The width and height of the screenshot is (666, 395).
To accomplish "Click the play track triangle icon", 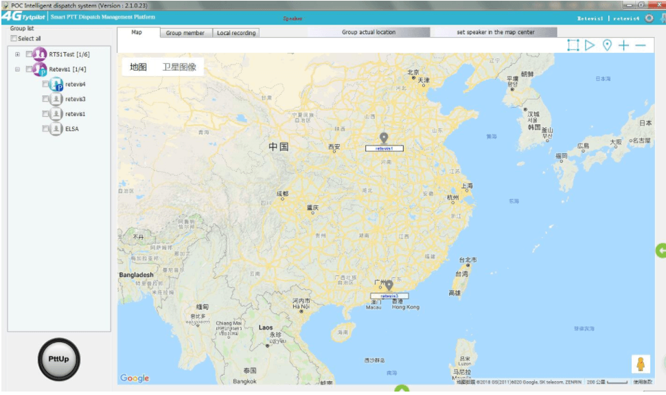I will tap(590, 45).
